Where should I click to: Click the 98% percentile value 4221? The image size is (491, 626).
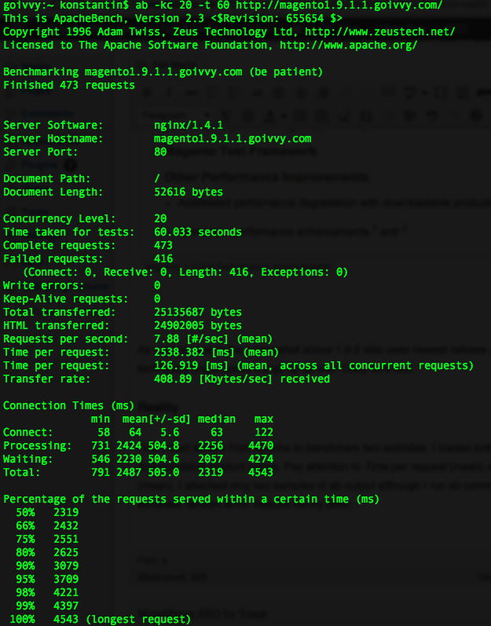coord(66,593)
